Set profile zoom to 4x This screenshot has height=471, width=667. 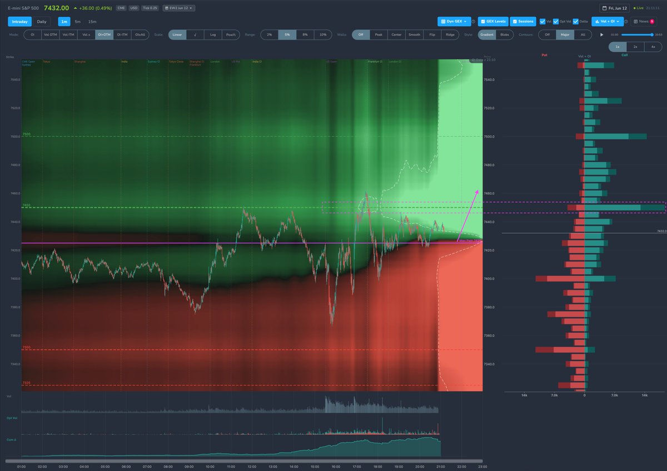[x=653, y=47]
